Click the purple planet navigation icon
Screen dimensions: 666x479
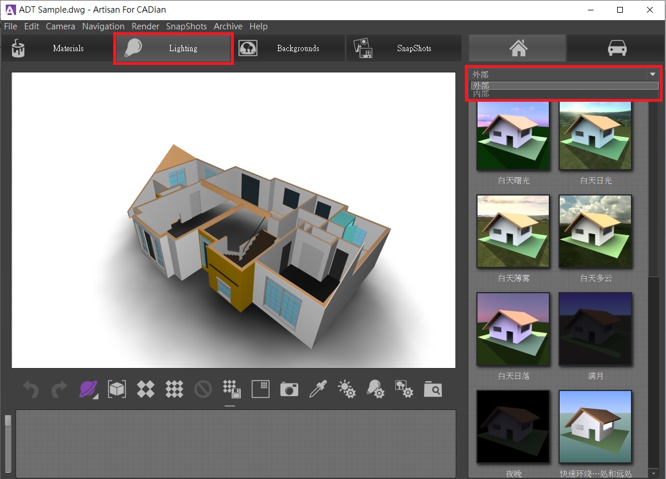point(88,389)
